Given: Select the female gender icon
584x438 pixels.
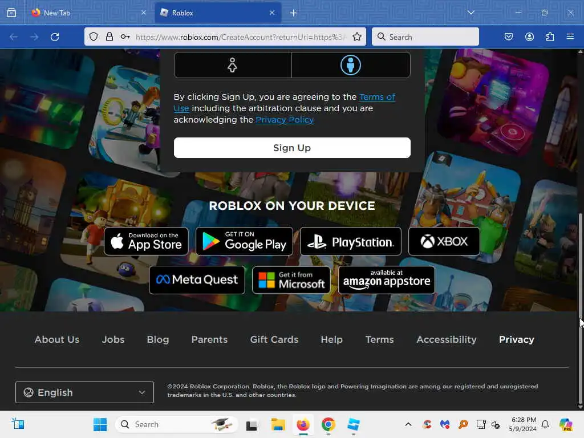Looking at the screenshot, I should [233, 65].
